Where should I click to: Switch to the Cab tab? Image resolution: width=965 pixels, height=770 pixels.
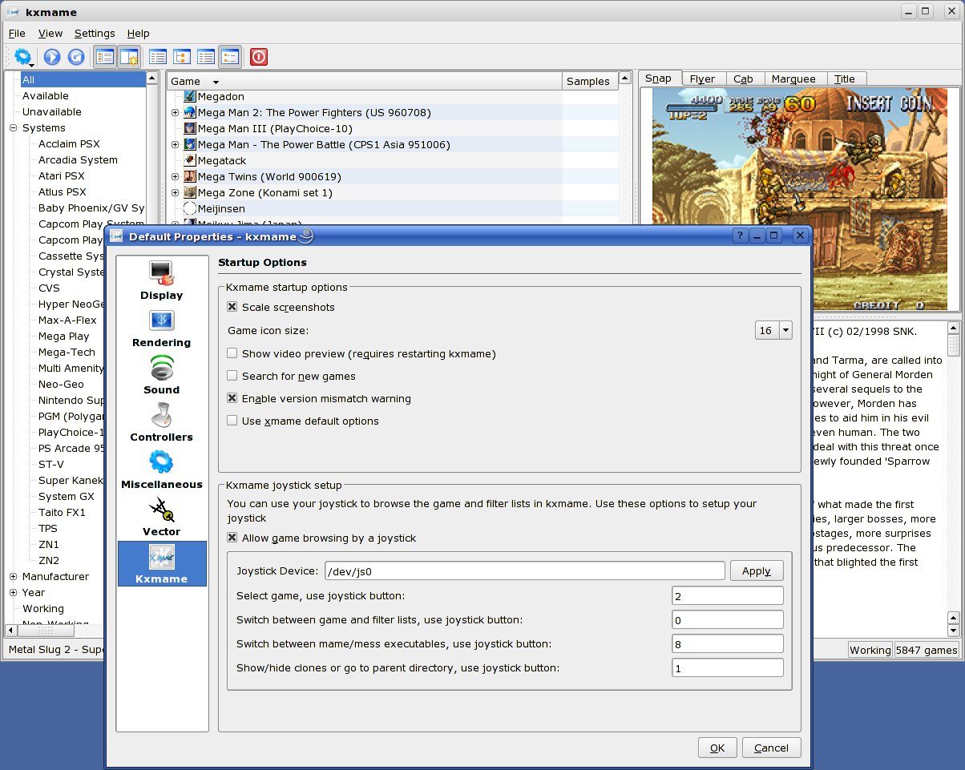click(x=744, y=79)
